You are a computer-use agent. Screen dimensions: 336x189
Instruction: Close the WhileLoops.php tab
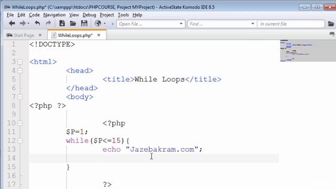click(x=99, y=35)
